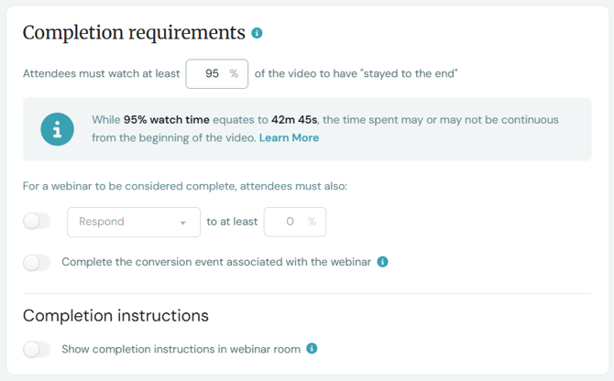Toggle on the conversion event requirement
614x381 pixels.
(x=37, y=263)
